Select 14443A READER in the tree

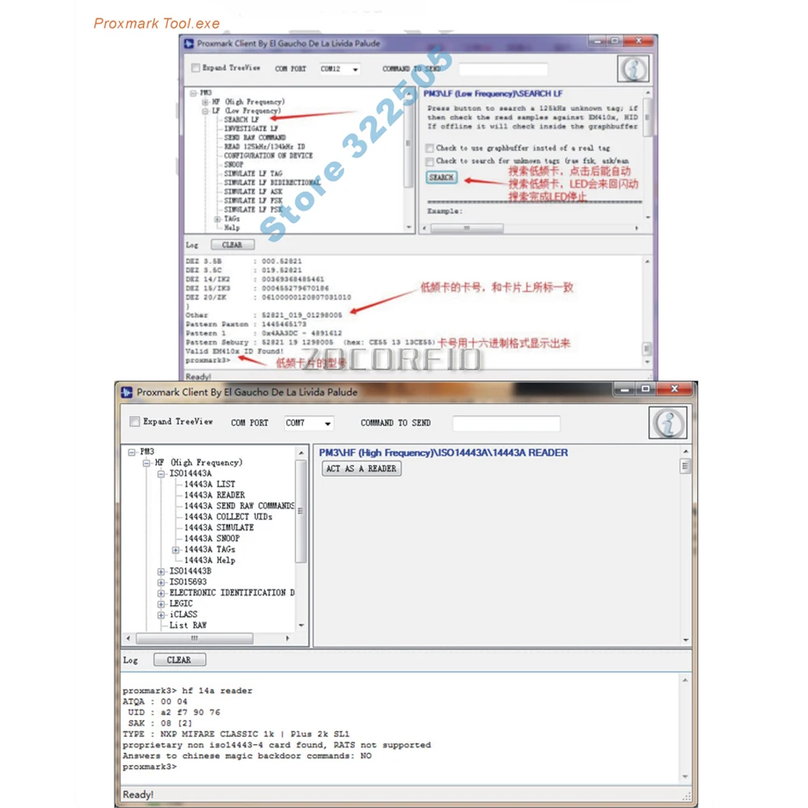[x=214, y=495]
